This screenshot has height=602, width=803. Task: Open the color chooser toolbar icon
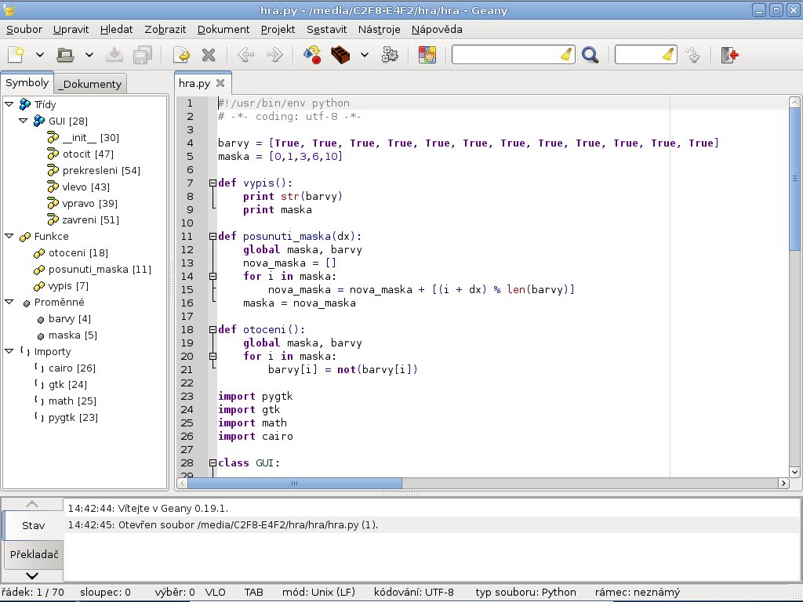(x=427, y=55)
